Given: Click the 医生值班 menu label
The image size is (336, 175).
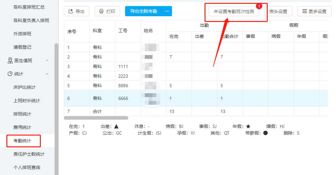Looking at the screenshot, I should tap(23, 60).
